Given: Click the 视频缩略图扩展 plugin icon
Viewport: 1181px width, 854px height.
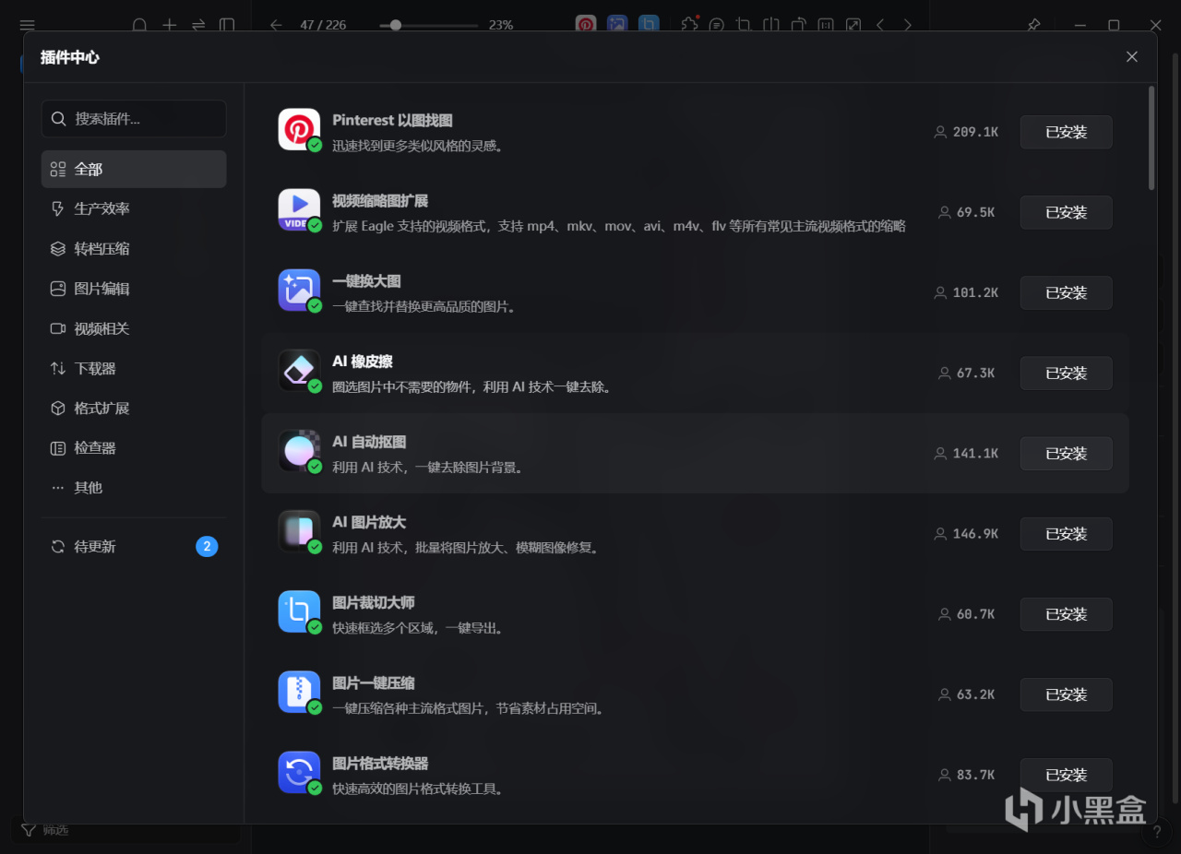Looking at the screenshot, I should pyautogui.click(x=299, y=209).
